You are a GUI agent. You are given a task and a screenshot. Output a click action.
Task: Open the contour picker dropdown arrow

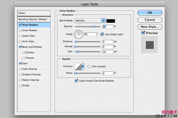(83, 66)
